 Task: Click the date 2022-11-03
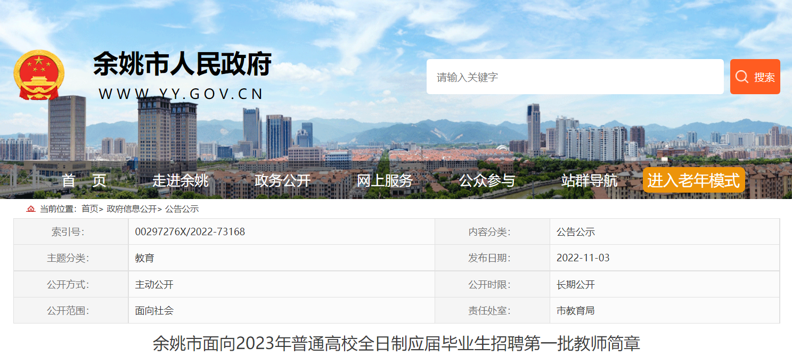pyautogui.click(x=583, y=258)
